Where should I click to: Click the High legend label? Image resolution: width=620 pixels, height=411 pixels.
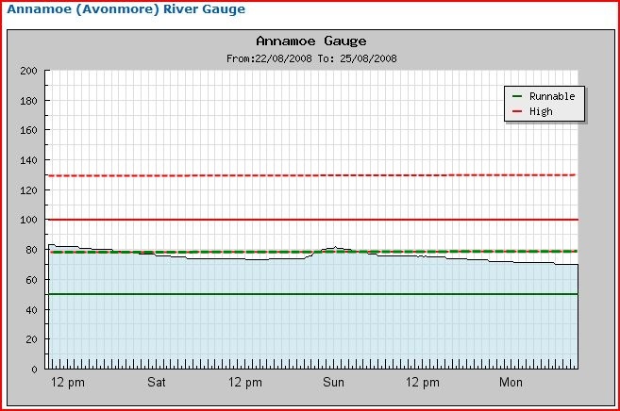(x=542, y=111)
